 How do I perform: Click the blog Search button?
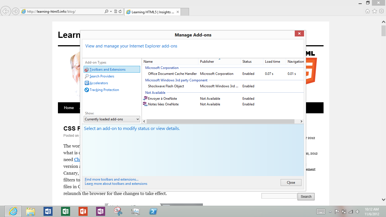click(x=306, y=197)
